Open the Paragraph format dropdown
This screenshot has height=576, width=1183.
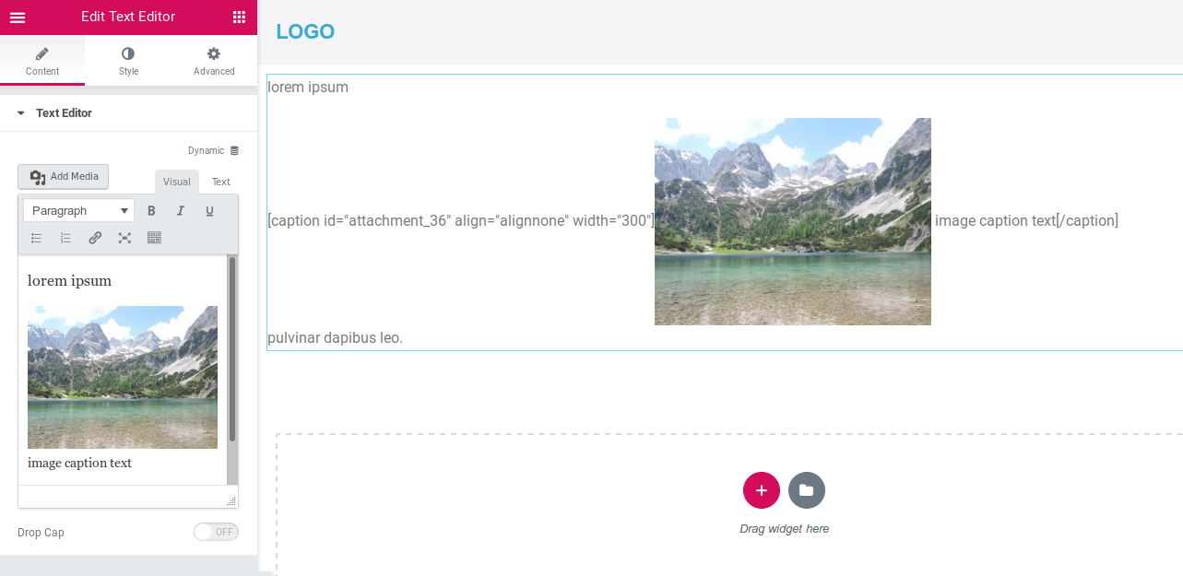(77, 210)
